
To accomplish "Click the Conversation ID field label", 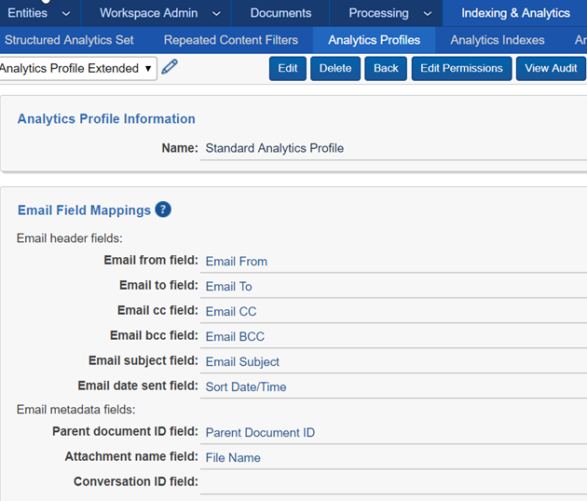I will (x=135, y=481).
